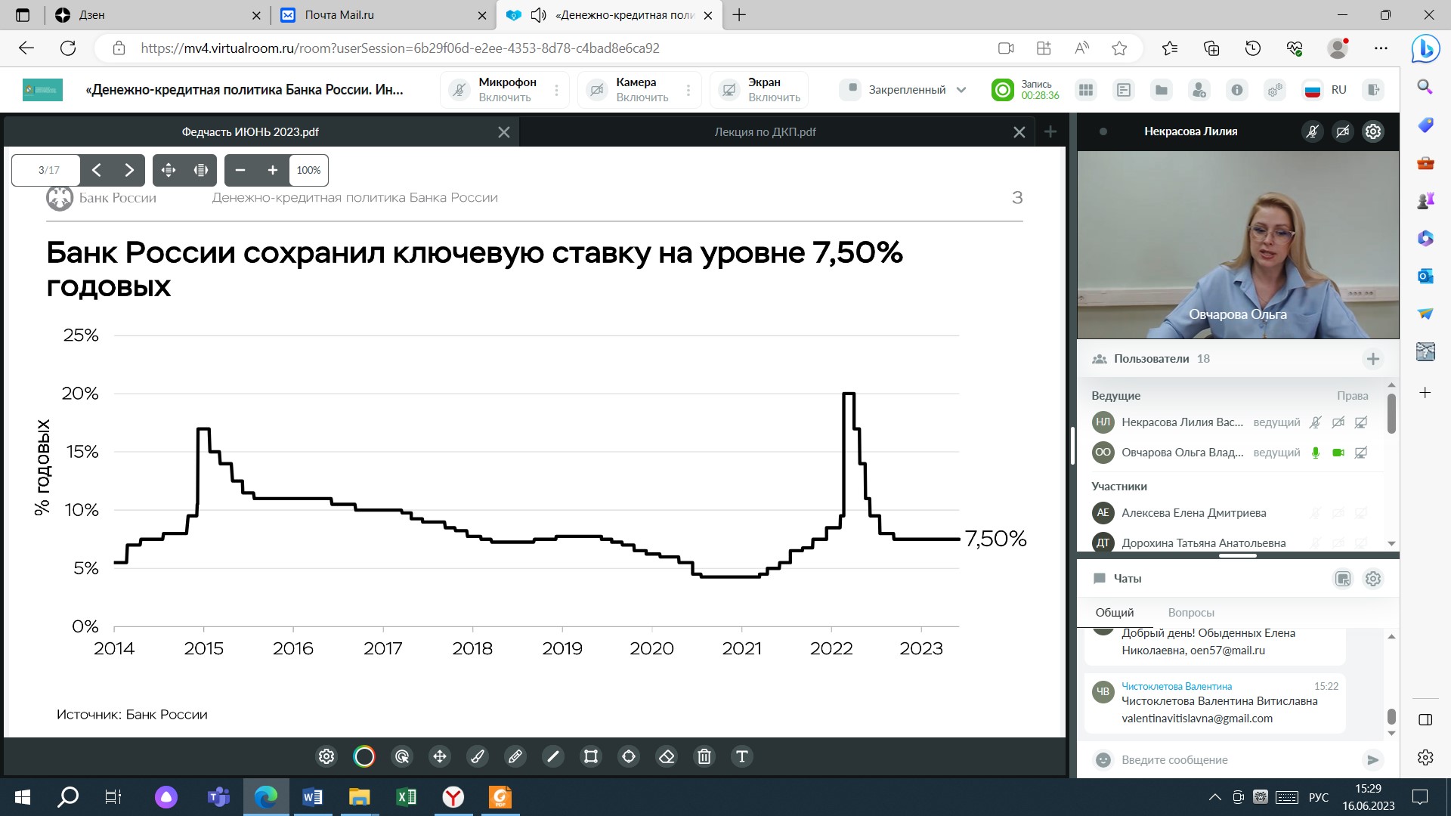
Task: Select the laser pointer cursor tool
Action: [x=402, y=756]
